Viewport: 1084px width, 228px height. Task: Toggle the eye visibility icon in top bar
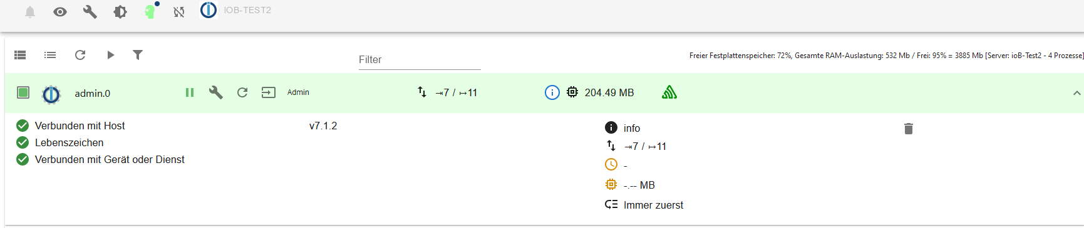[60, 12]
